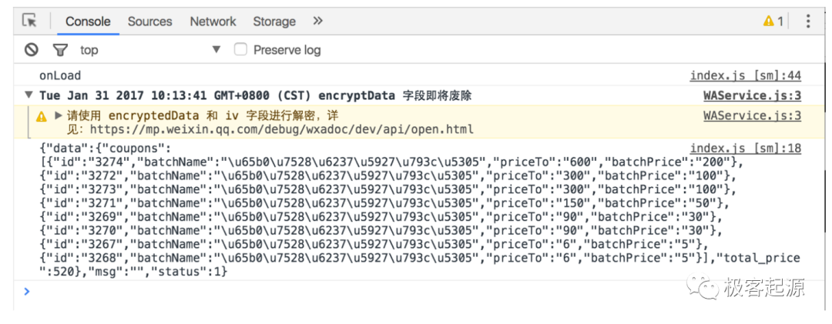Open WAService.js:3 link beside the warning
This screenshot has width=832, height=324.
[x=752, y=115]
